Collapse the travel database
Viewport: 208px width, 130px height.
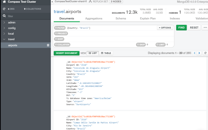click(4, 39)
